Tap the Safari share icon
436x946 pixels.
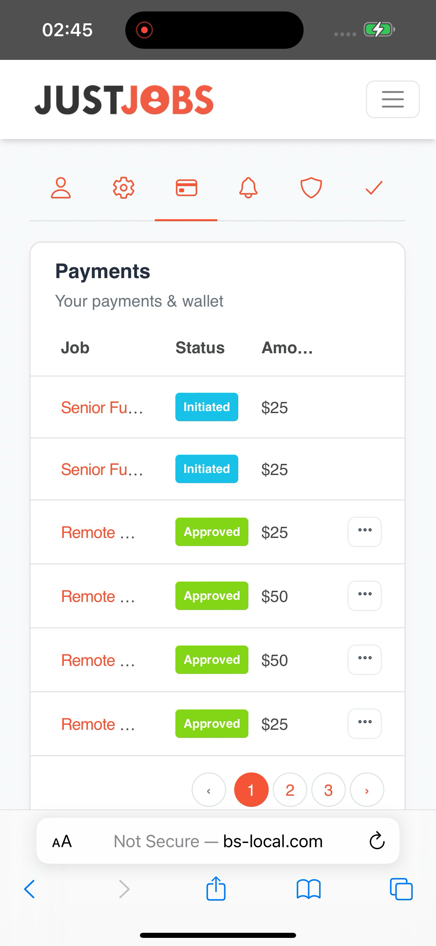(x=216, y=889)
